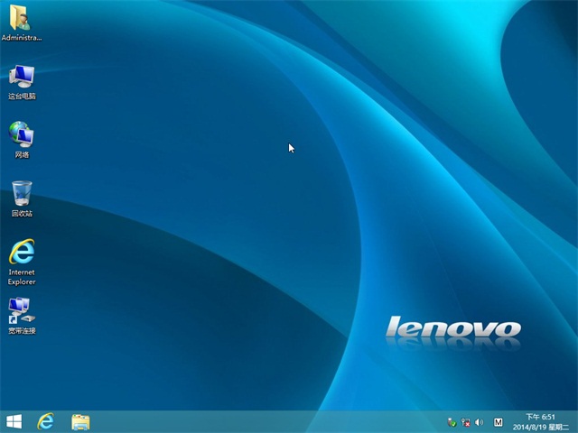Click the 宽带连接 label text
This screenshot has height=433, width=578.
(x=22, y=331)
